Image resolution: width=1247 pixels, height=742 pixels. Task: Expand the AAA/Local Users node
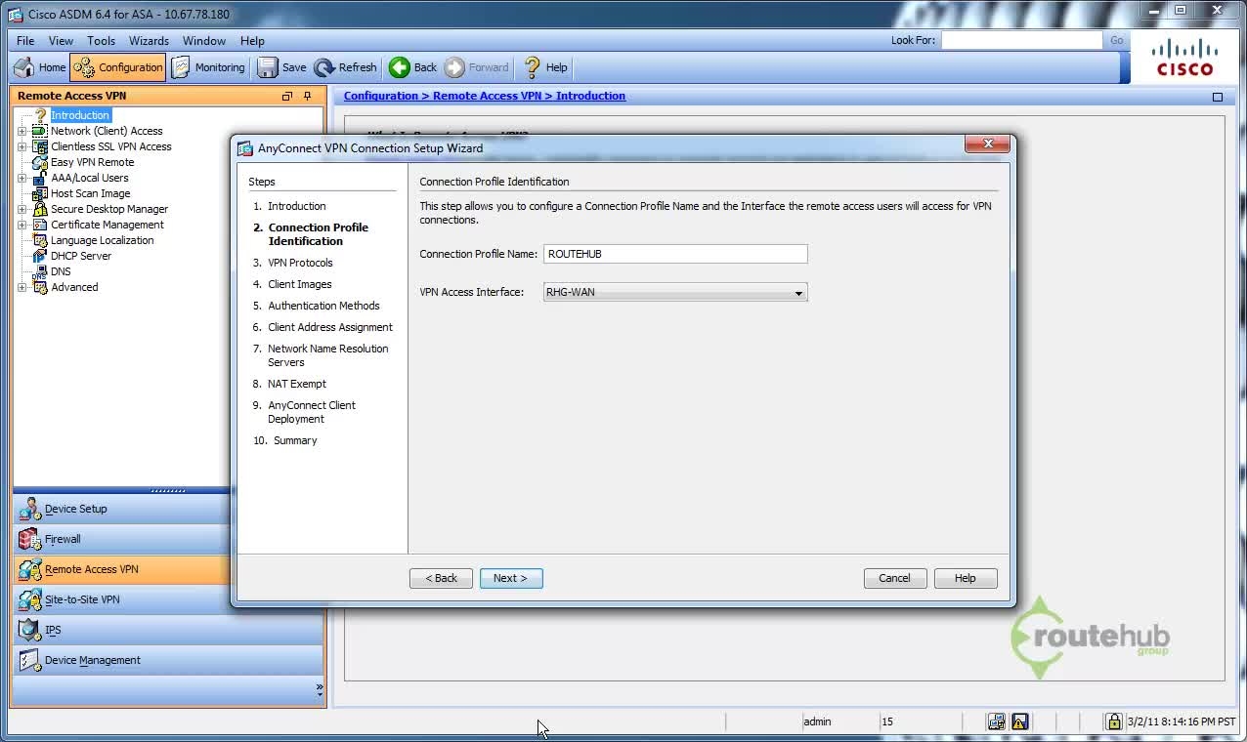point(21,178)
